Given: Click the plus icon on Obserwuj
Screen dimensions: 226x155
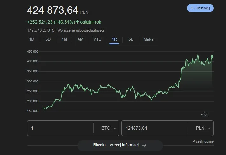Looking at the screenshot, I should pos(192,8).
